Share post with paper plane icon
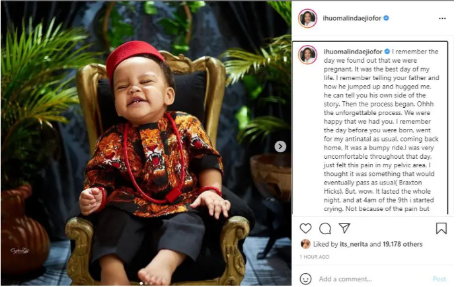This screenshot has height=287, width=458. 344,228
